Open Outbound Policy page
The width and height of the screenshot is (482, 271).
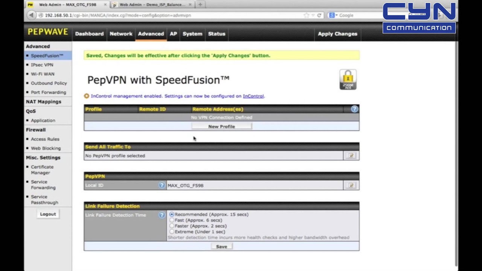point(49,83)
